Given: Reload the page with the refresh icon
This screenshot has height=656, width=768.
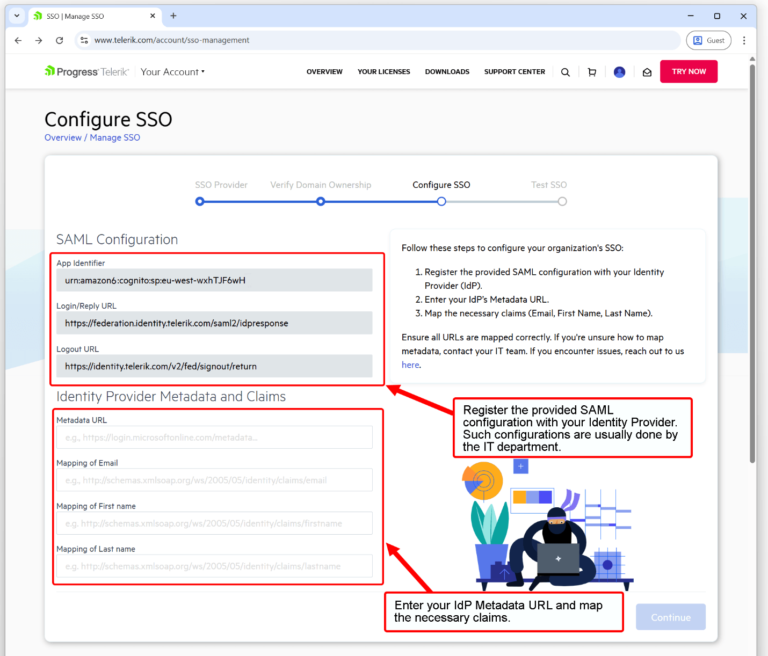Looking at the screenshot, I should [x=60, y=40].
